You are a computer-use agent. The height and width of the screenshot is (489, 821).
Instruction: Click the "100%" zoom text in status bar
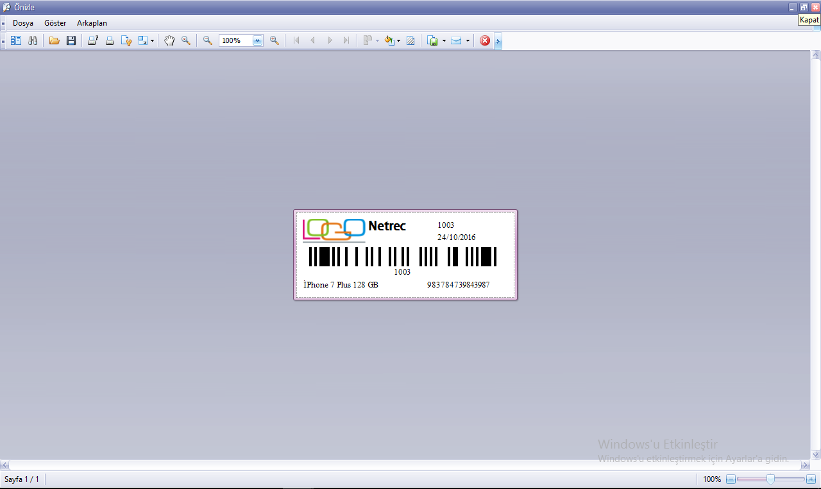click(712, 479)
